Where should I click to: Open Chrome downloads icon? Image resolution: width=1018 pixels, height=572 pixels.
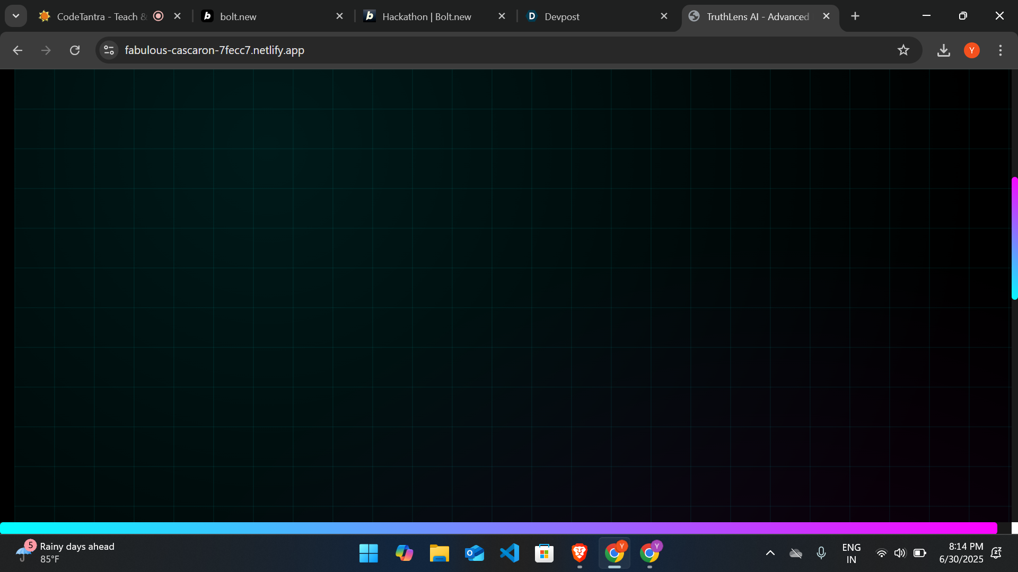943,50
